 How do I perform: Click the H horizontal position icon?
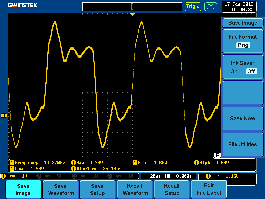pos(168,176)
